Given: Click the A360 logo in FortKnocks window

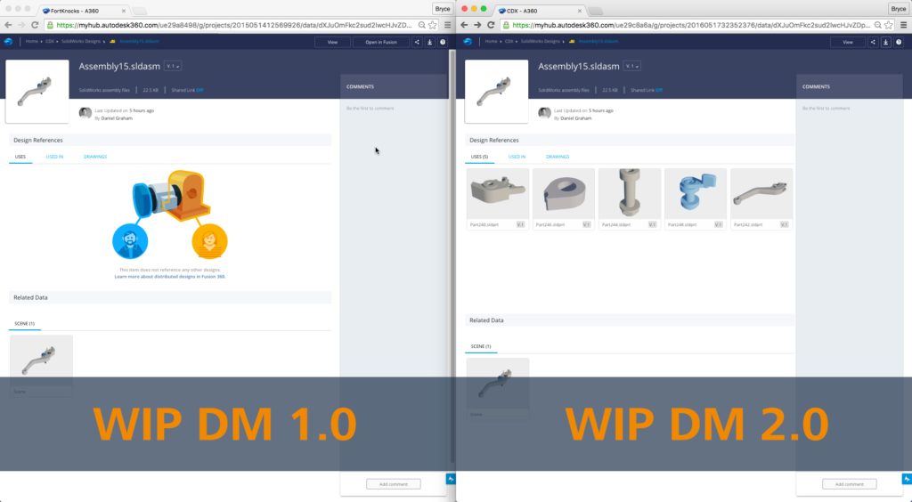Looking at the screenshot, I should [x=8, y=41].
